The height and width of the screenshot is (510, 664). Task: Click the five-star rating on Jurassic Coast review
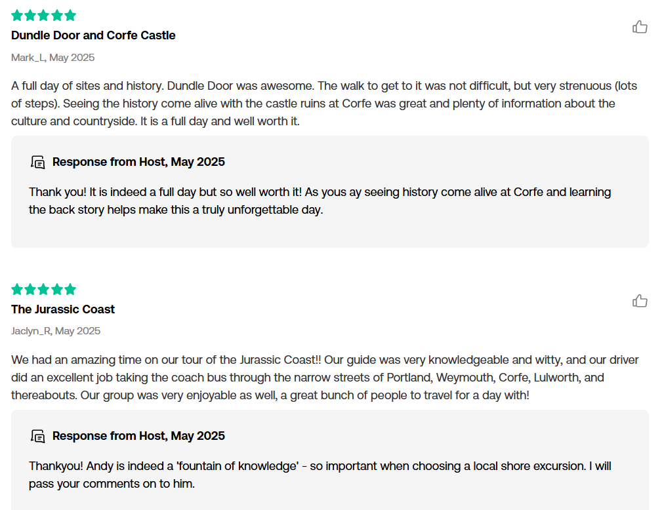(43, 290)
